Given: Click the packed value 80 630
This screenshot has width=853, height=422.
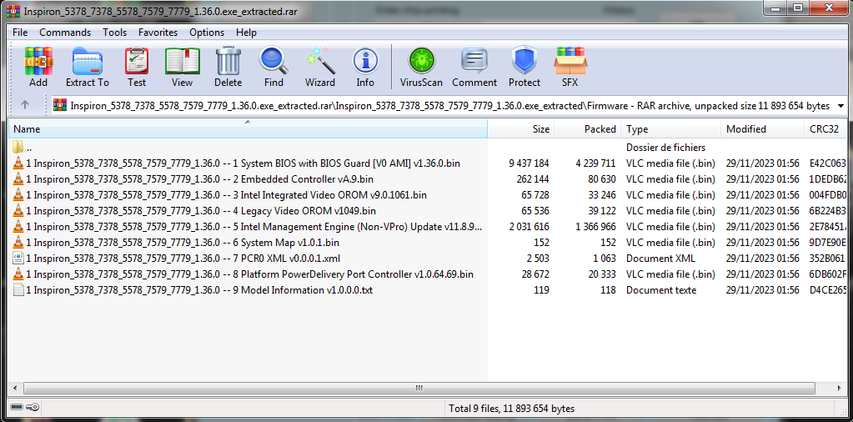Looking at the screenshot, I should 601,179.
